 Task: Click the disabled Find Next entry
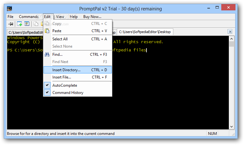78,62
